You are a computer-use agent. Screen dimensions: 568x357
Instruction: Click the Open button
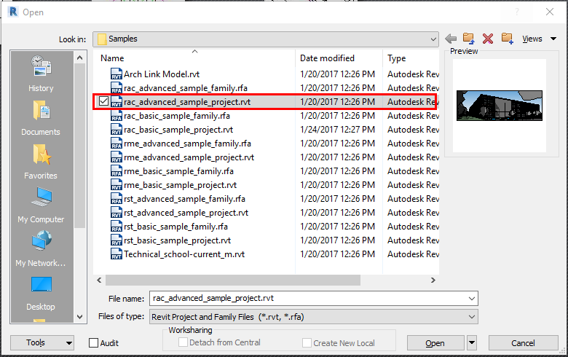pos(435,343)
